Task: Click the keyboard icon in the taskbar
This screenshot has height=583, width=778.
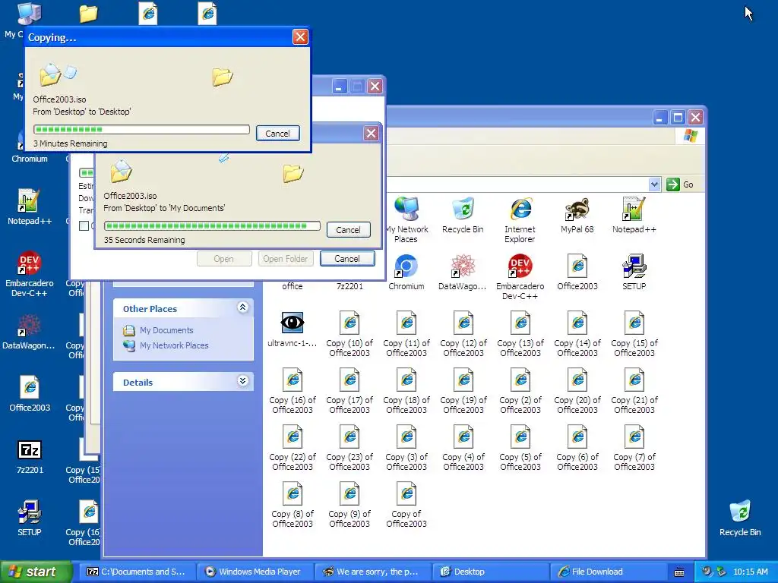Action: click(679, 572)
